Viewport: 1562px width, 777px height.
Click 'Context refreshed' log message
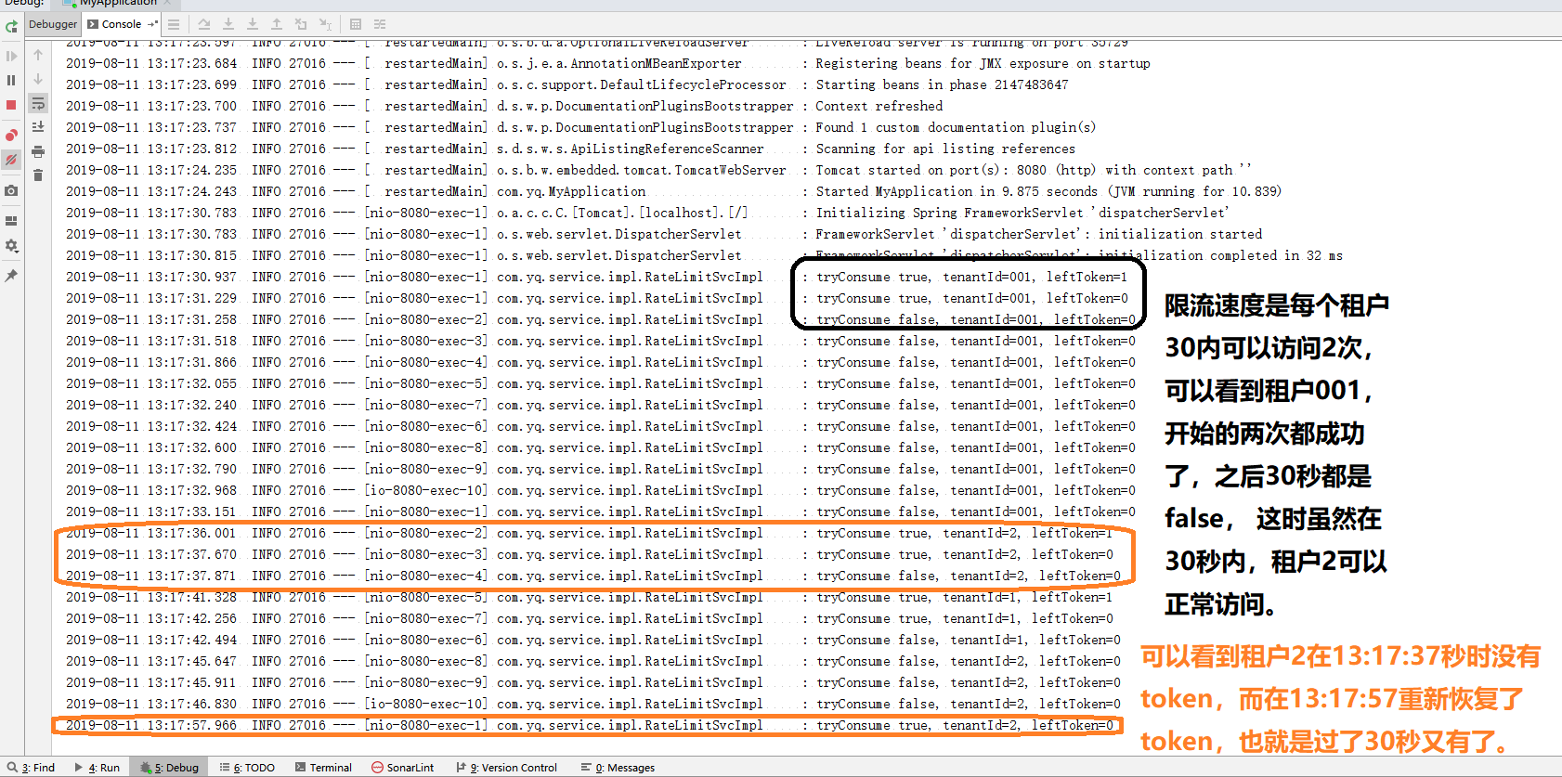point(879,106)
